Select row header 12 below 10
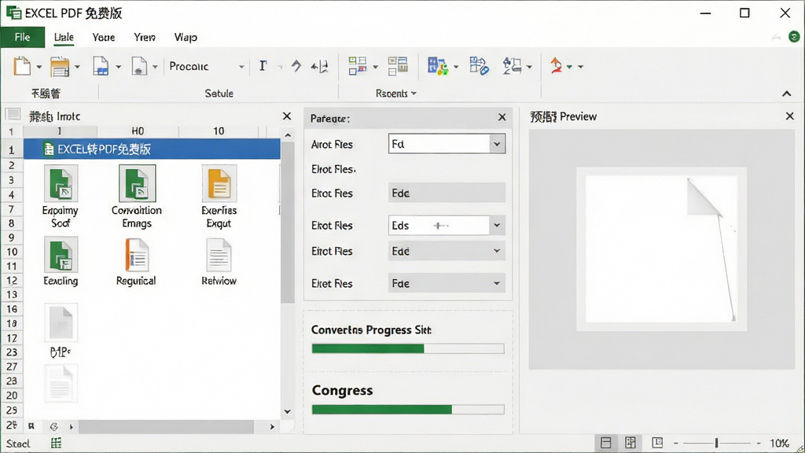The width and height of the screenshot is (805, 453). click(x=12, y=281)
